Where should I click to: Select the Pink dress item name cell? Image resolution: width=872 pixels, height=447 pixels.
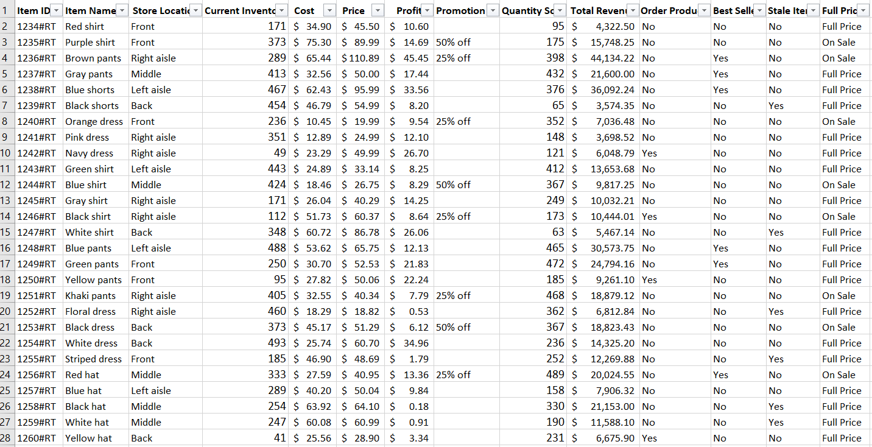pos(96,137)
